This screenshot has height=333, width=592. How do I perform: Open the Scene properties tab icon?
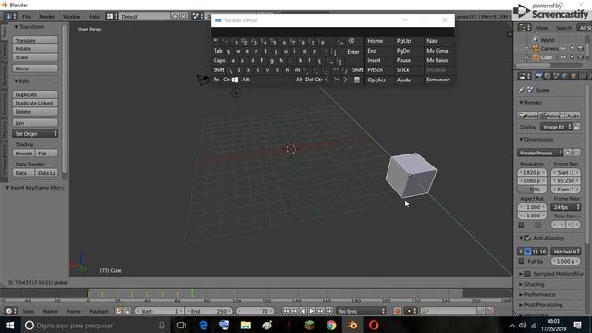point(556,76)
